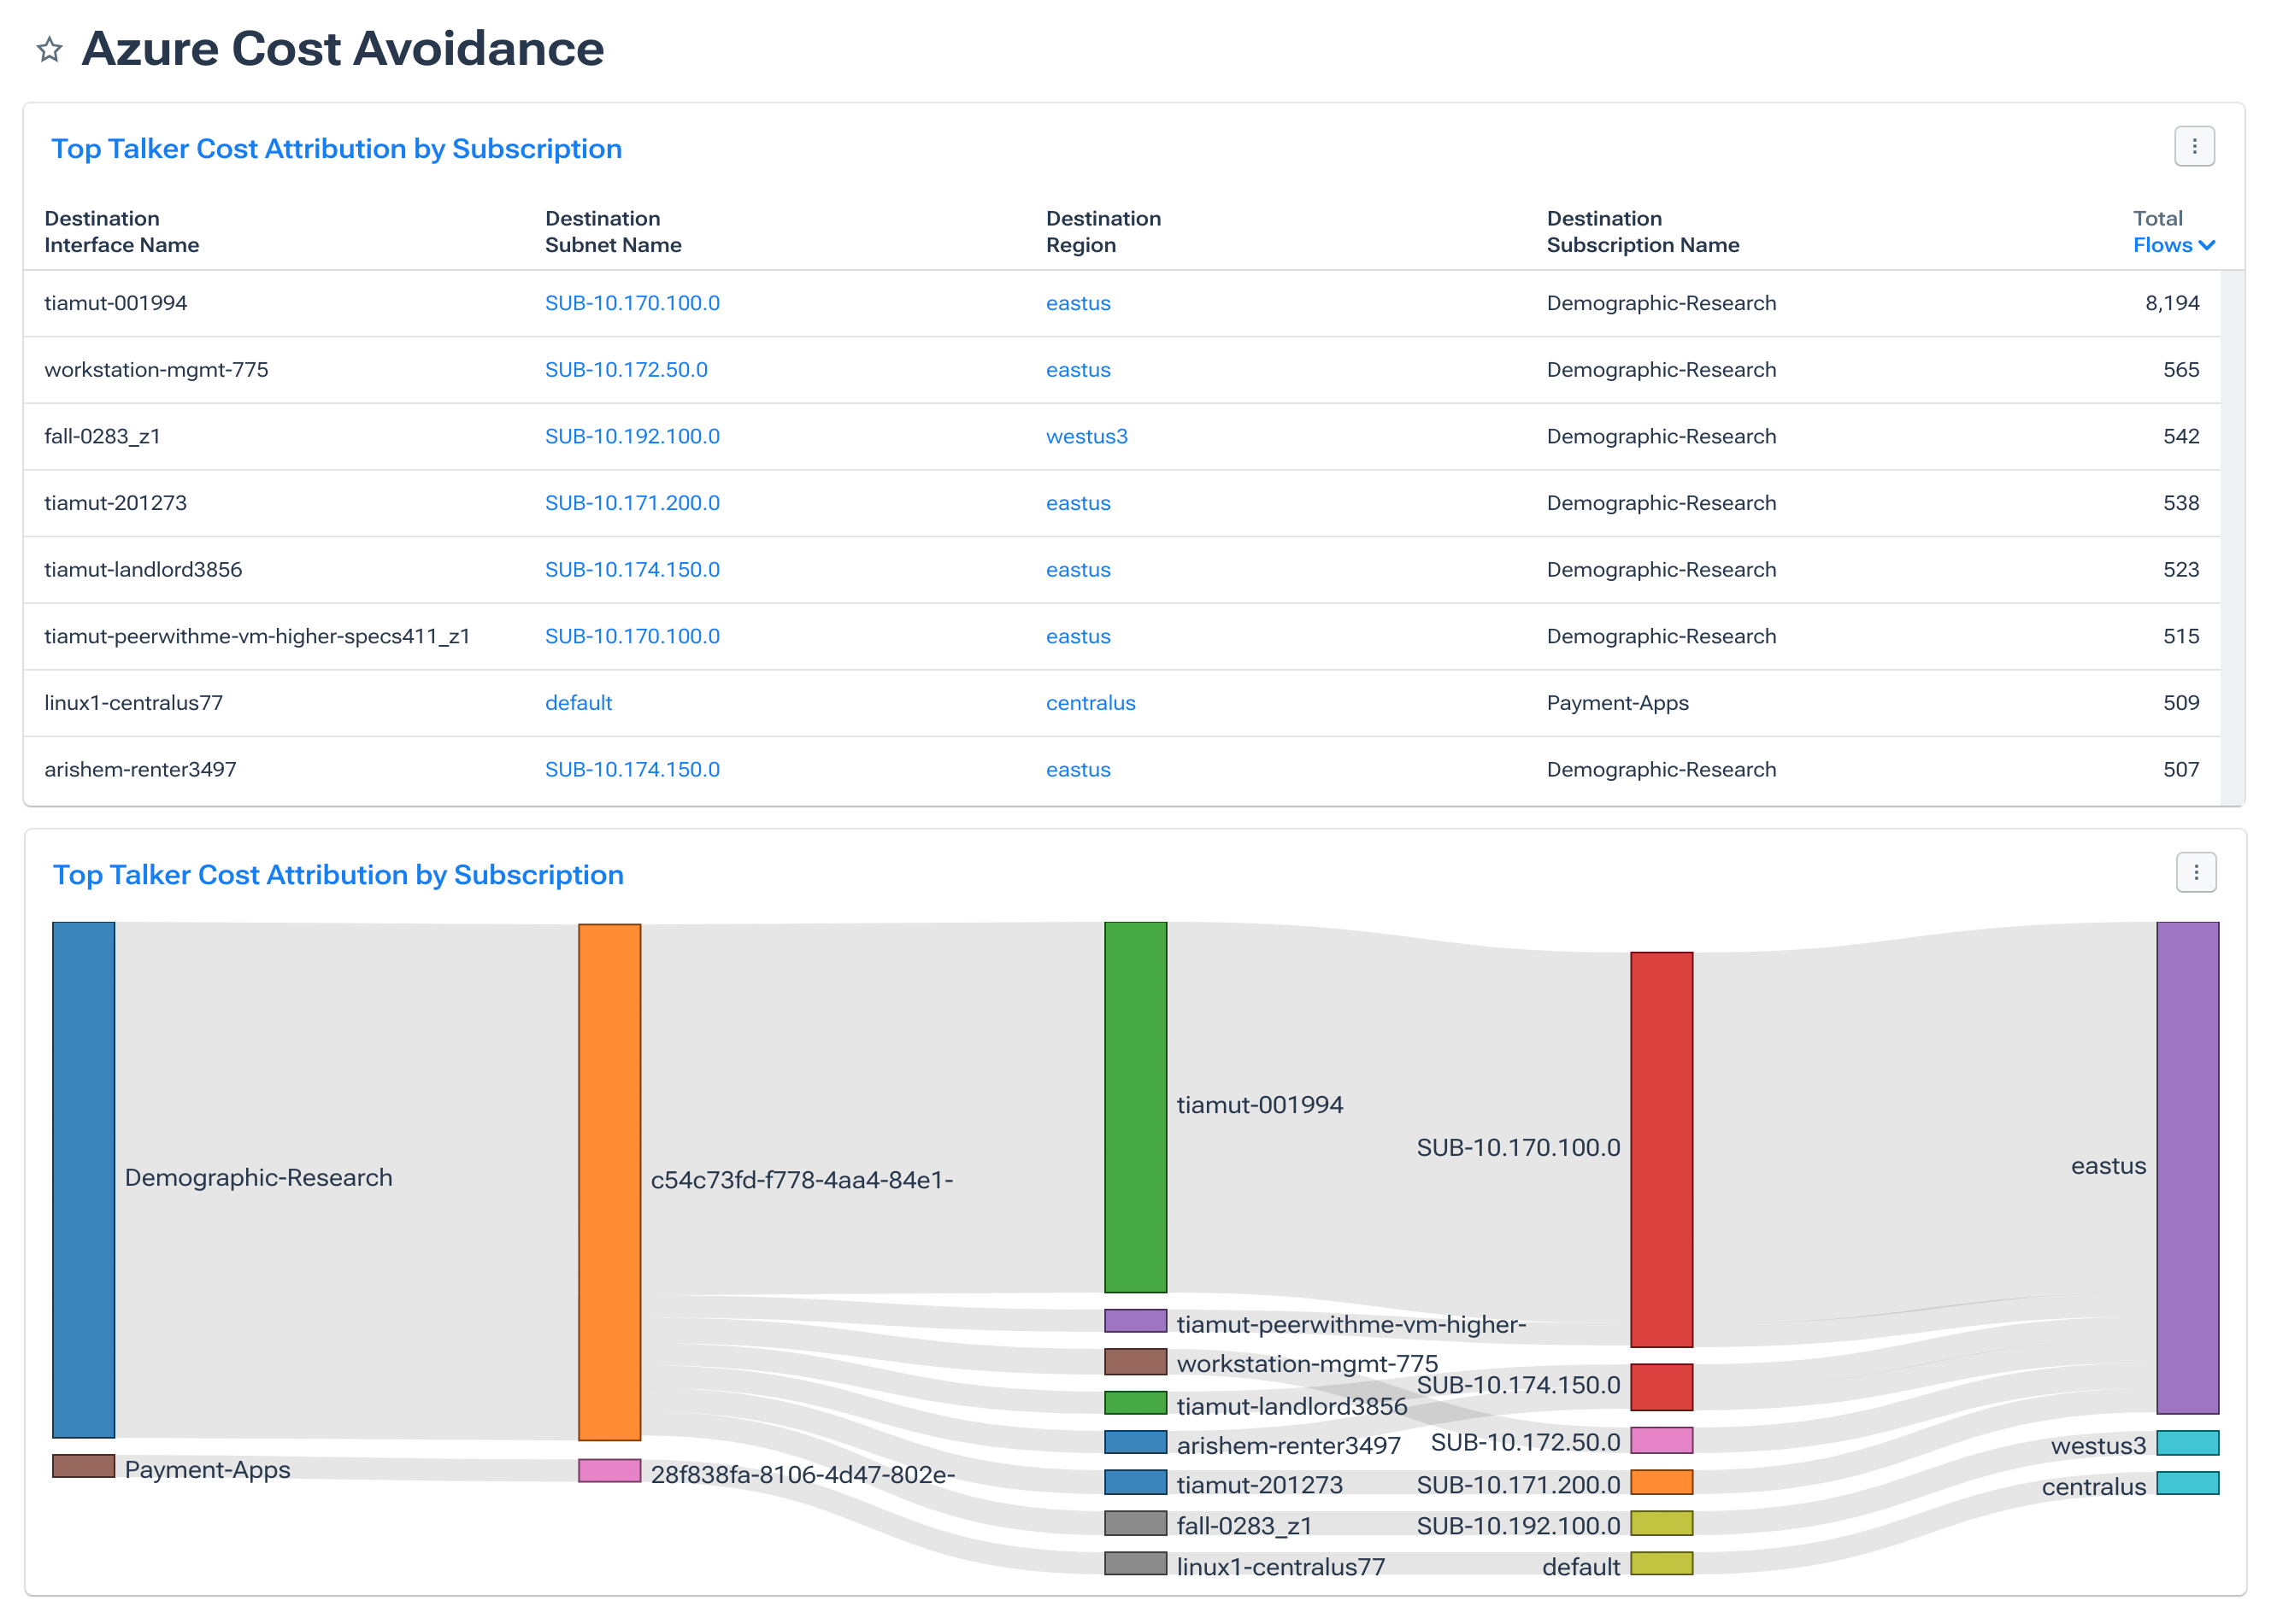Viewport: 2277px width, 1624px height.
Task: Open the Sankey panel's three-dot options menu
Action: [x=2195, y=873]
